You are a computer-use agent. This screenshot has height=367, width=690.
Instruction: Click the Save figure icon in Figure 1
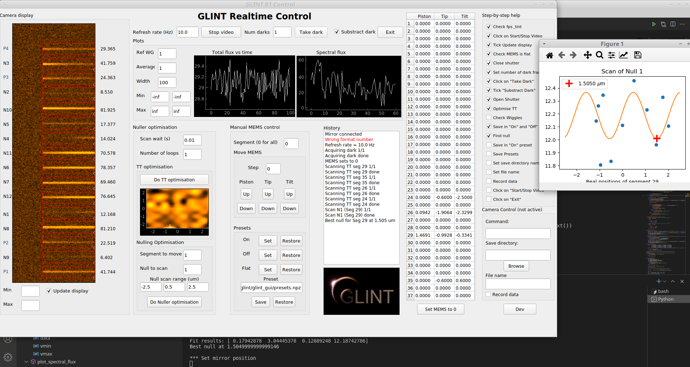click(x=637, y=55)
